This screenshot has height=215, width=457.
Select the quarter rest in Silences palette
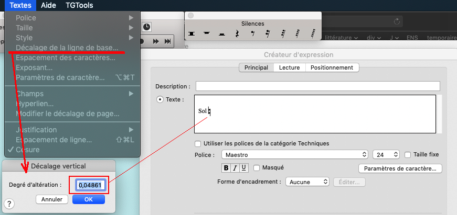[x=237, y=33]
